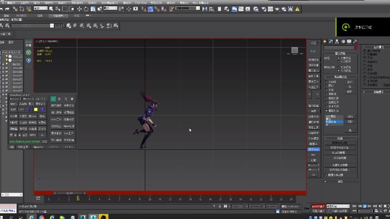Activate the Select Object tool

click(51, 9)
